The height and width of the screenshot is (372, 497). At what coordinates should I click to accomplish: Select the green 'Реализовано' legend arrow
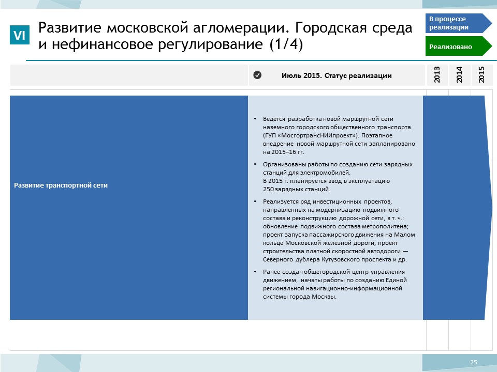[458, 46]
